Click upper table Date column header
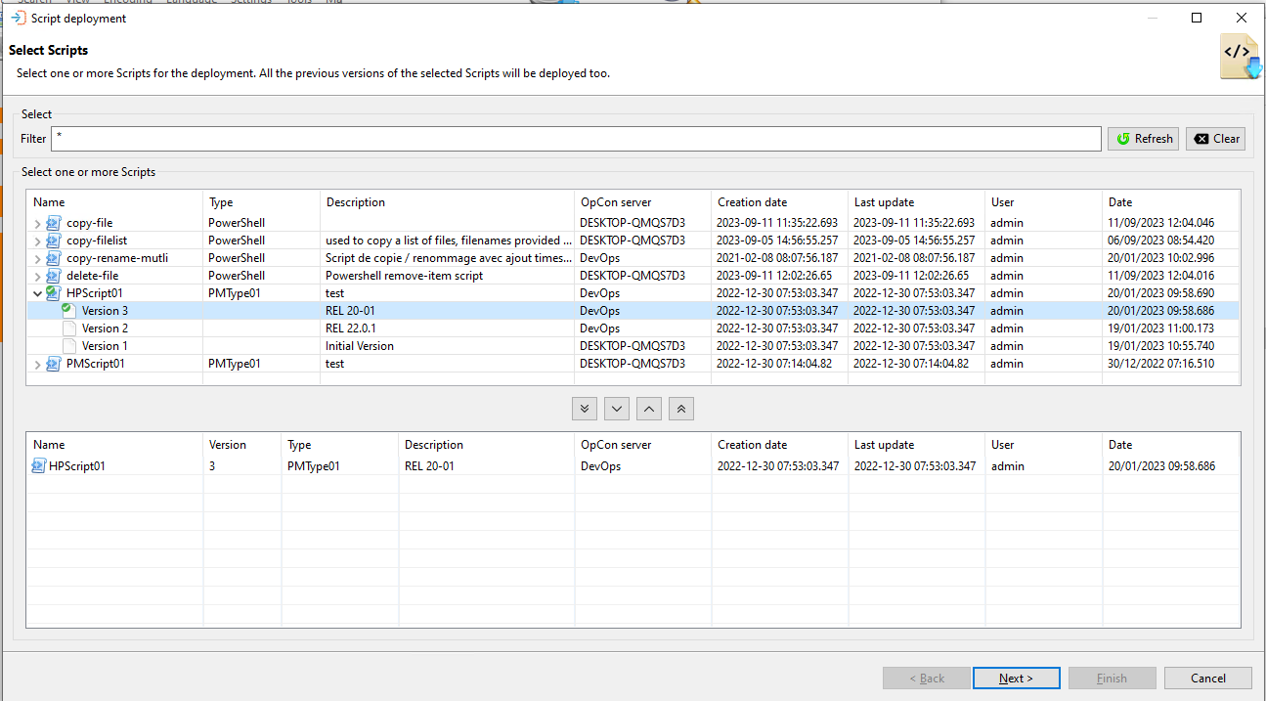 [1170, 202]
